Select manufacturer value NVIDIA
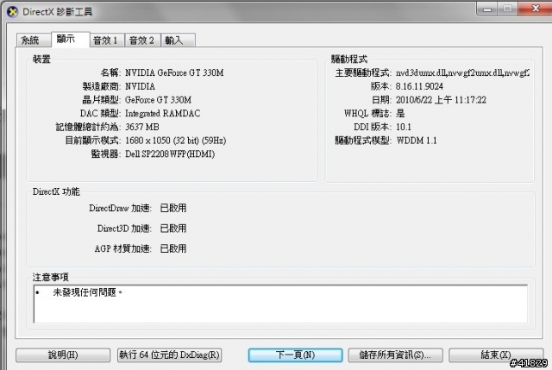 pyautogui.click(x=140, y=86)
